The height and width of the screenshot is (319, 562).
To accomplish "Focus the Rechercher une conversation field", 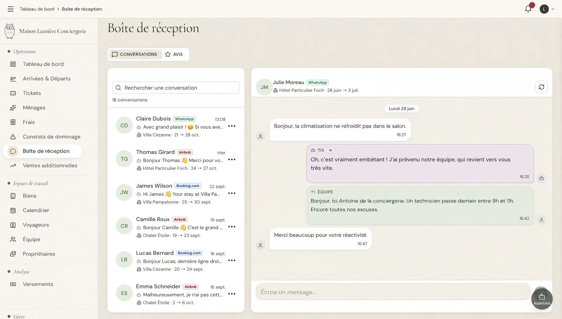I will coord(176,88).
